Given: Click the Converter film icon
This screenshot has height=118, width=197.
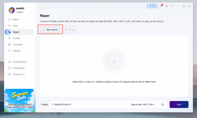Looking at the screenshot, I should (x=9, y=45).
